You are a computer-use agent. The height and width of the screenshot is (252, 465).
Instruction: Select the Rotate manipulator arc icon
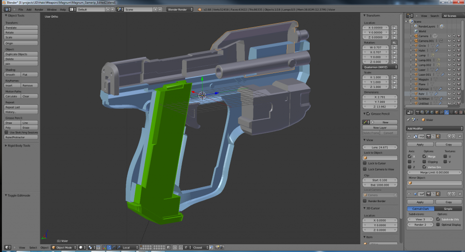click(114, 247)
